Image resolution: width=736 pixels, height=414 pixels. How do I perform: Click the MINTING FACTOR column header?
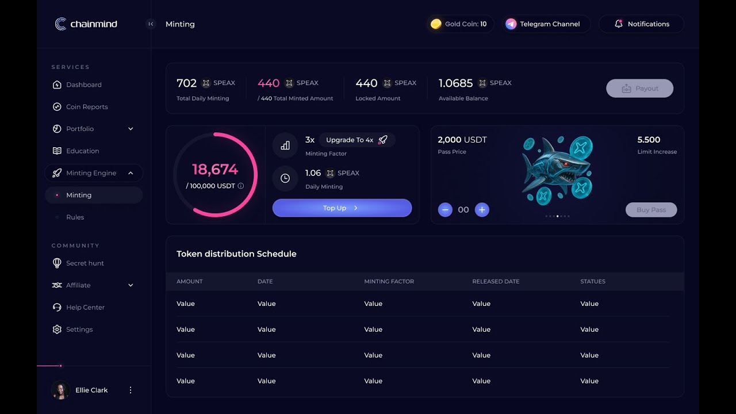(x=389, y=282)
